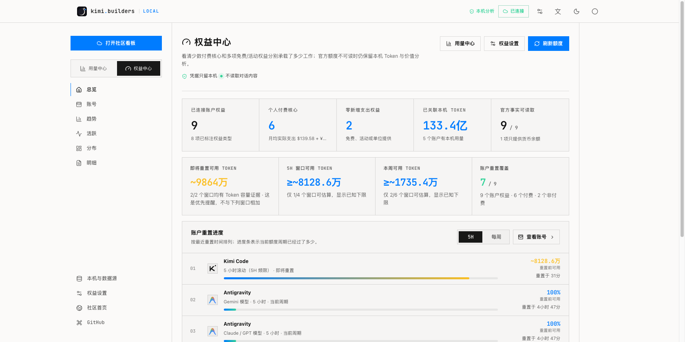Click Antigravity Gemini progress bar
Screen dimensions: 685x342
pyautogui.click(x=361, y=310)
